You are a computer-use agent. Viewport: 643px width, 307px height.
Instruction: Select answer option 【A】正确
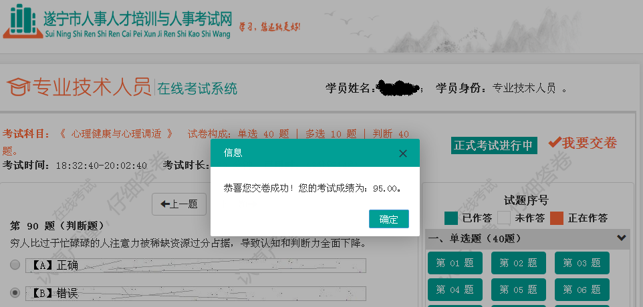coord(15,265)
